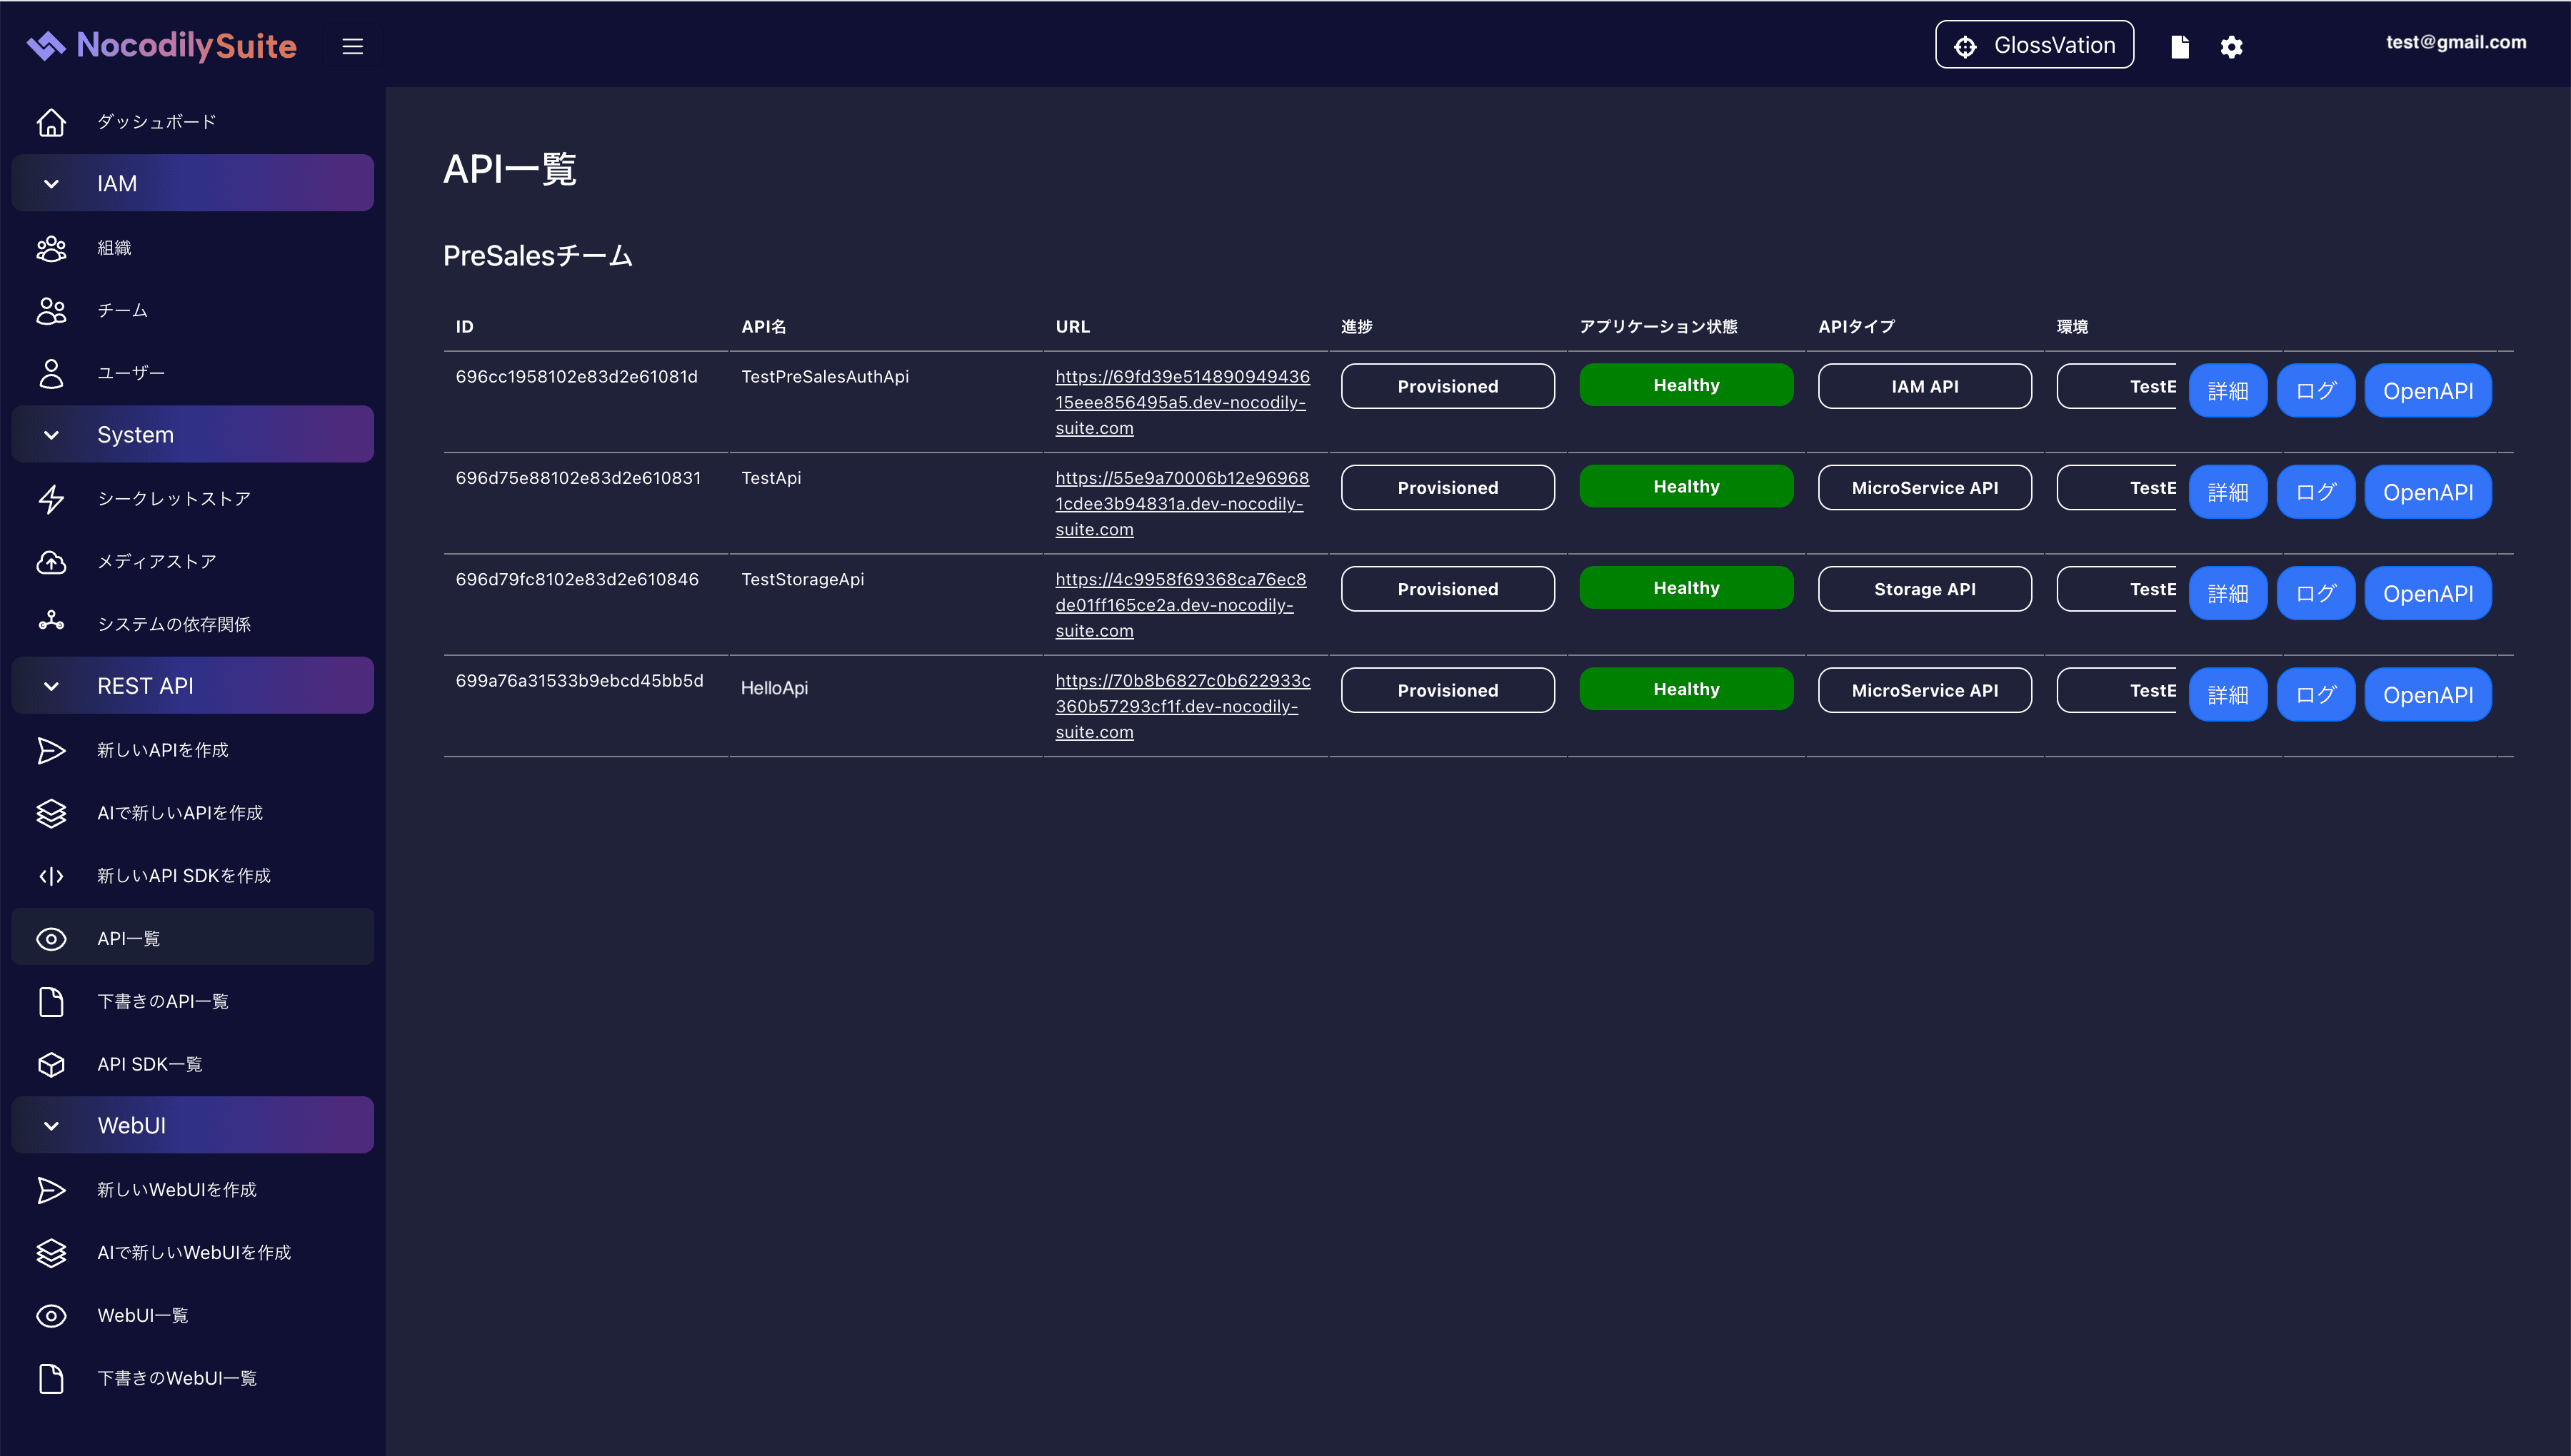
Task: Click the 詳細 button for TestApi
Action: (x=2229, y=491)
